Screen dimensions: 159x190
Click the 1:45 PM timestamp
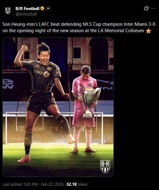[x=30, y=184]
